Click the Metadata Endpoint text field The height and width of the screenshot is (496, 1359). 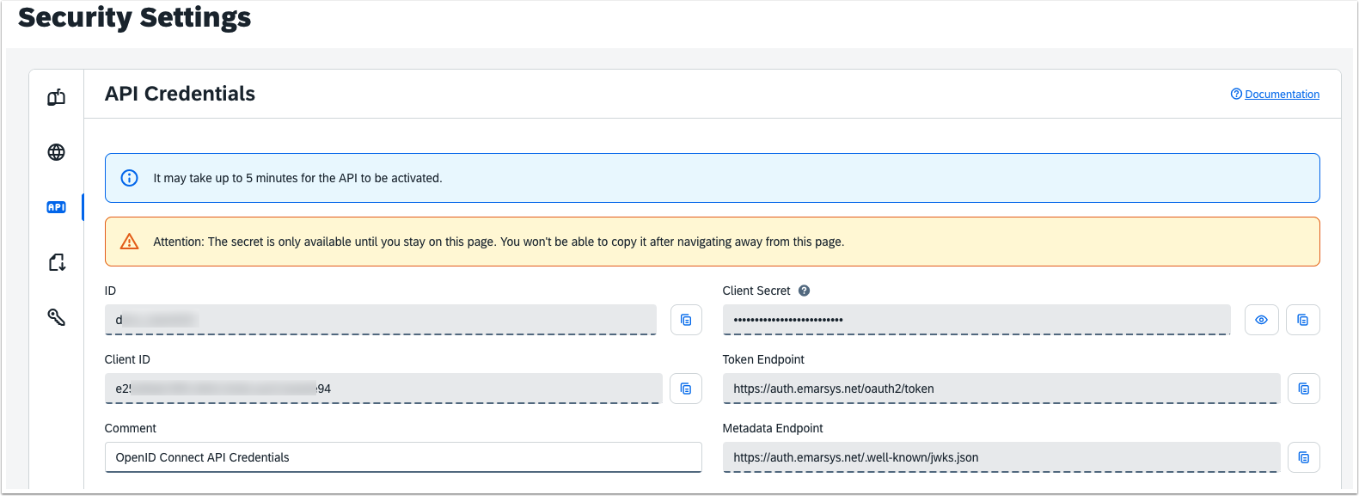point(1001,457)
